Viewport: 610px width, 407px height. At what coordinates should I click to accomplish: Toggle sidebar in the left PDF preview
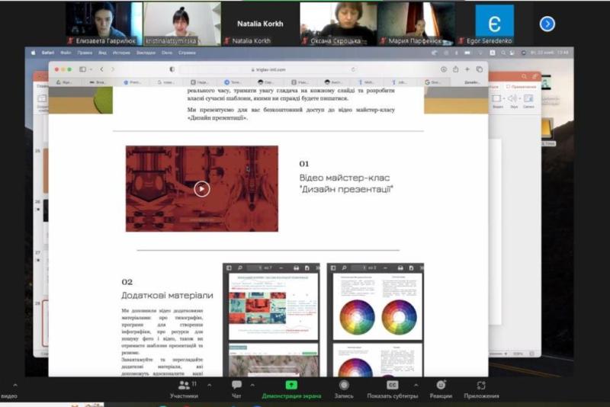[x=229, y=268]
